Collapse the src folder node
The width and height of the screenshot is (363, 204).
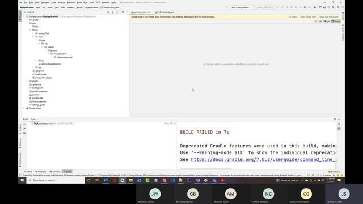(x=30, y=30)
